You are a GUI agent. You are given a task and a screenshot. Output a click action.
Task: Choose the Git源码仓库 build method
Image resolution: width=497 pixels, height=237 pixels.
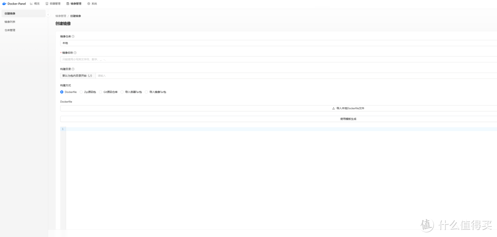101,92
